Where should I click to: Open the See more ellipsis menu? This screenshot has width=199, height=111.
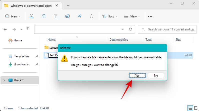(150, 16)
